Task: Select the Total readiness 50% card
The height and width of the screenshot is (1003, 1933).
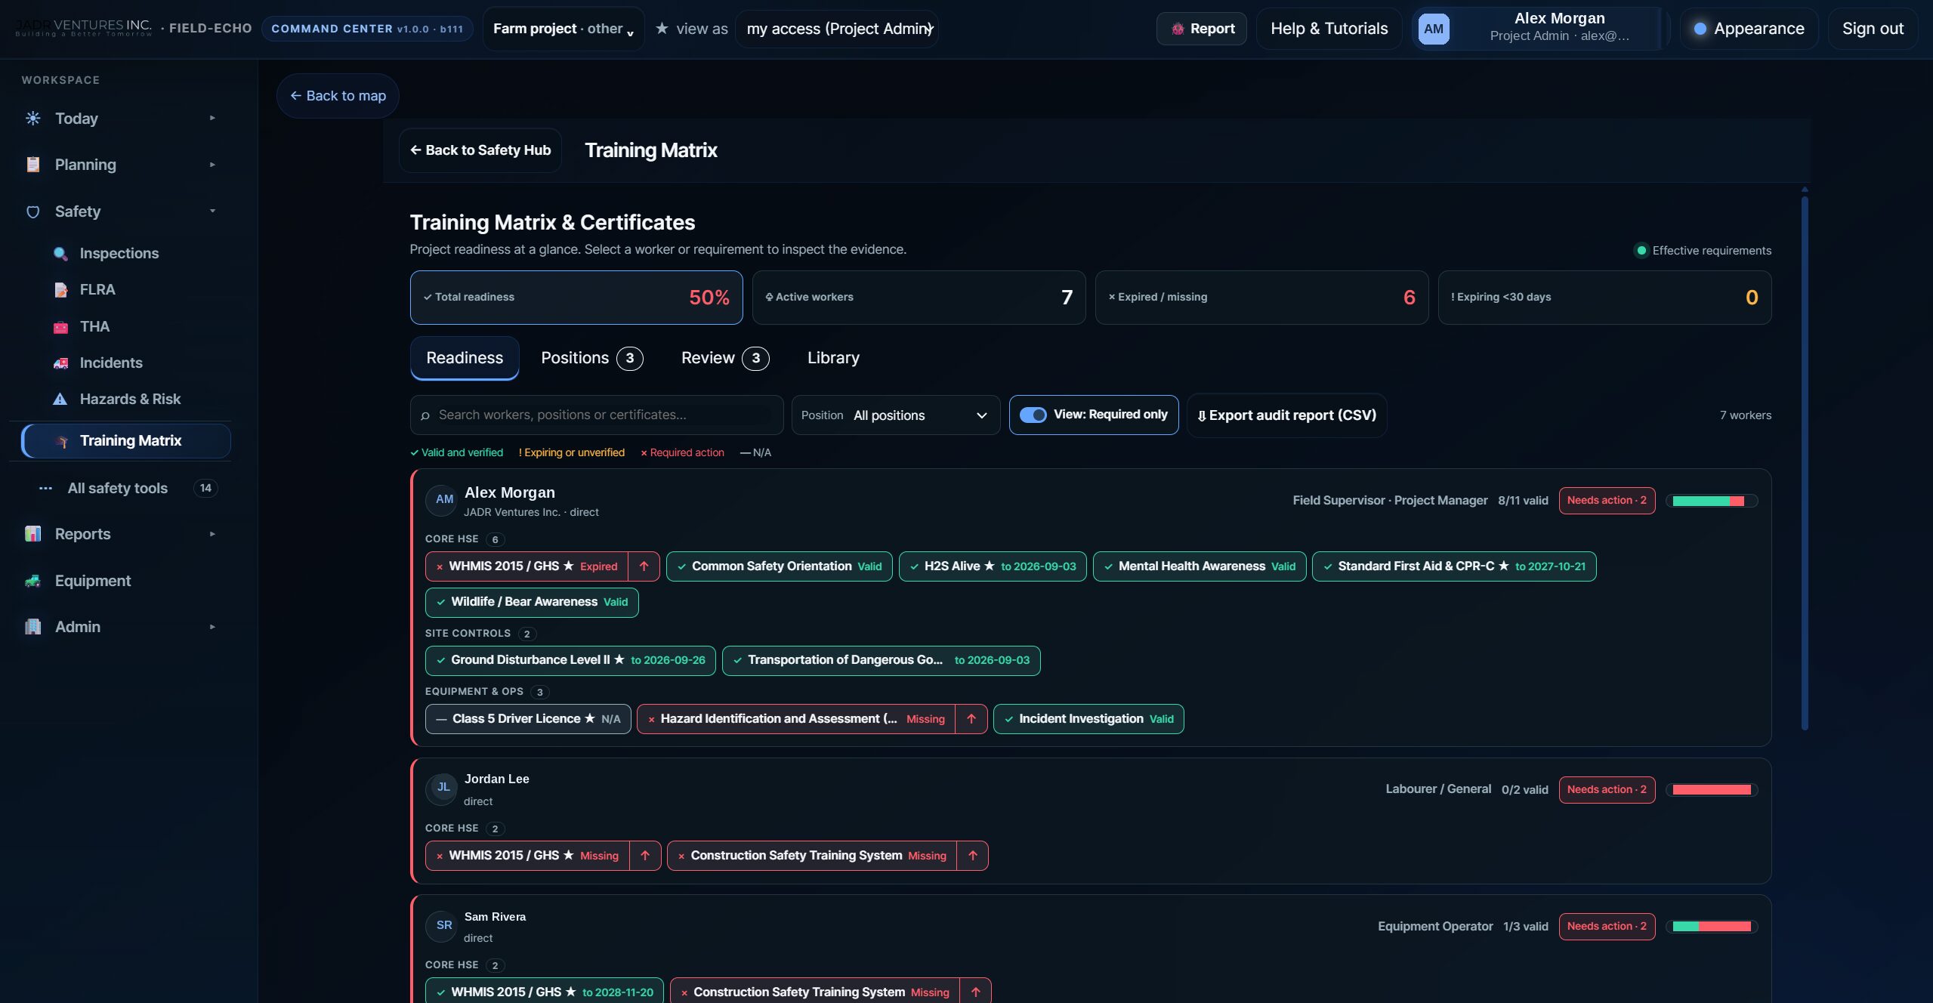Action: click(x=576, y=298)
